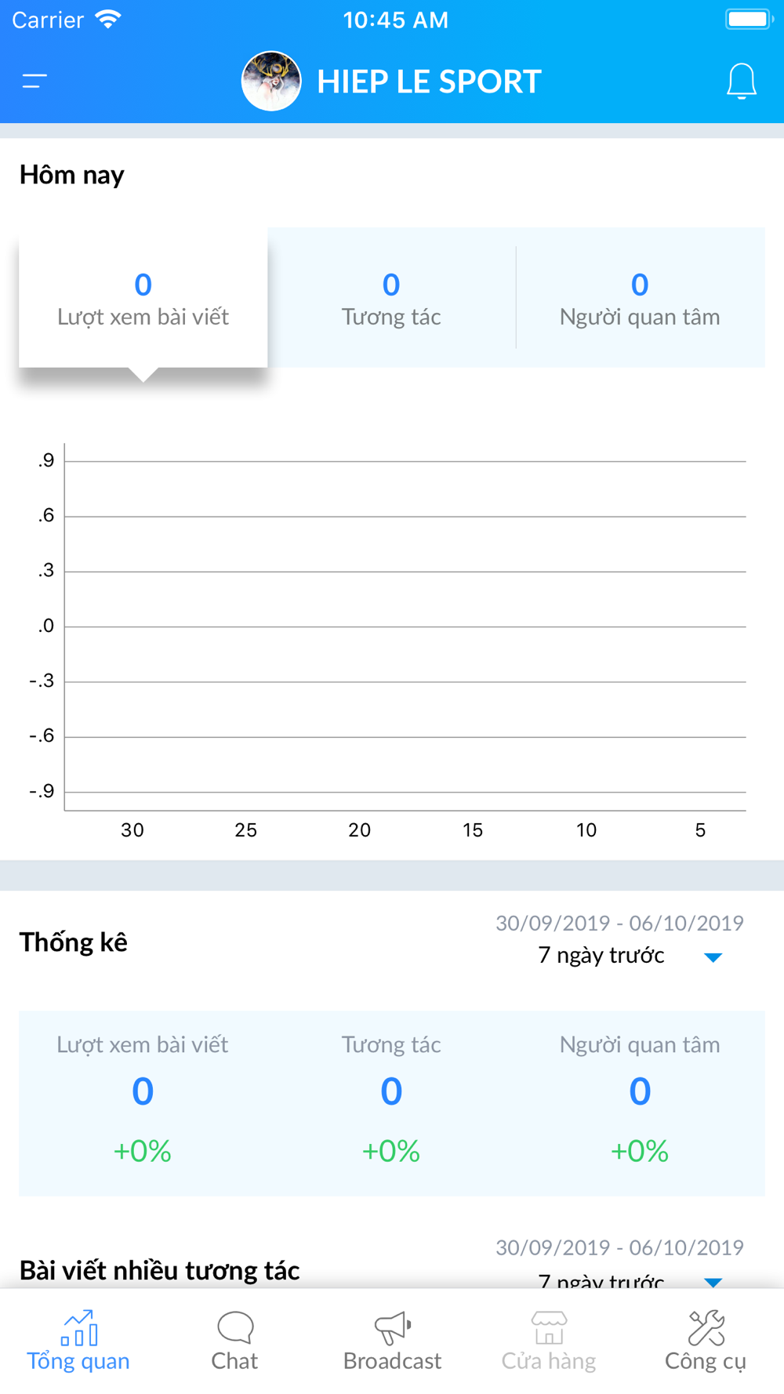
Task: Tap the Thống kê Người quan tâm +0% value
Action: point(640,1151)
